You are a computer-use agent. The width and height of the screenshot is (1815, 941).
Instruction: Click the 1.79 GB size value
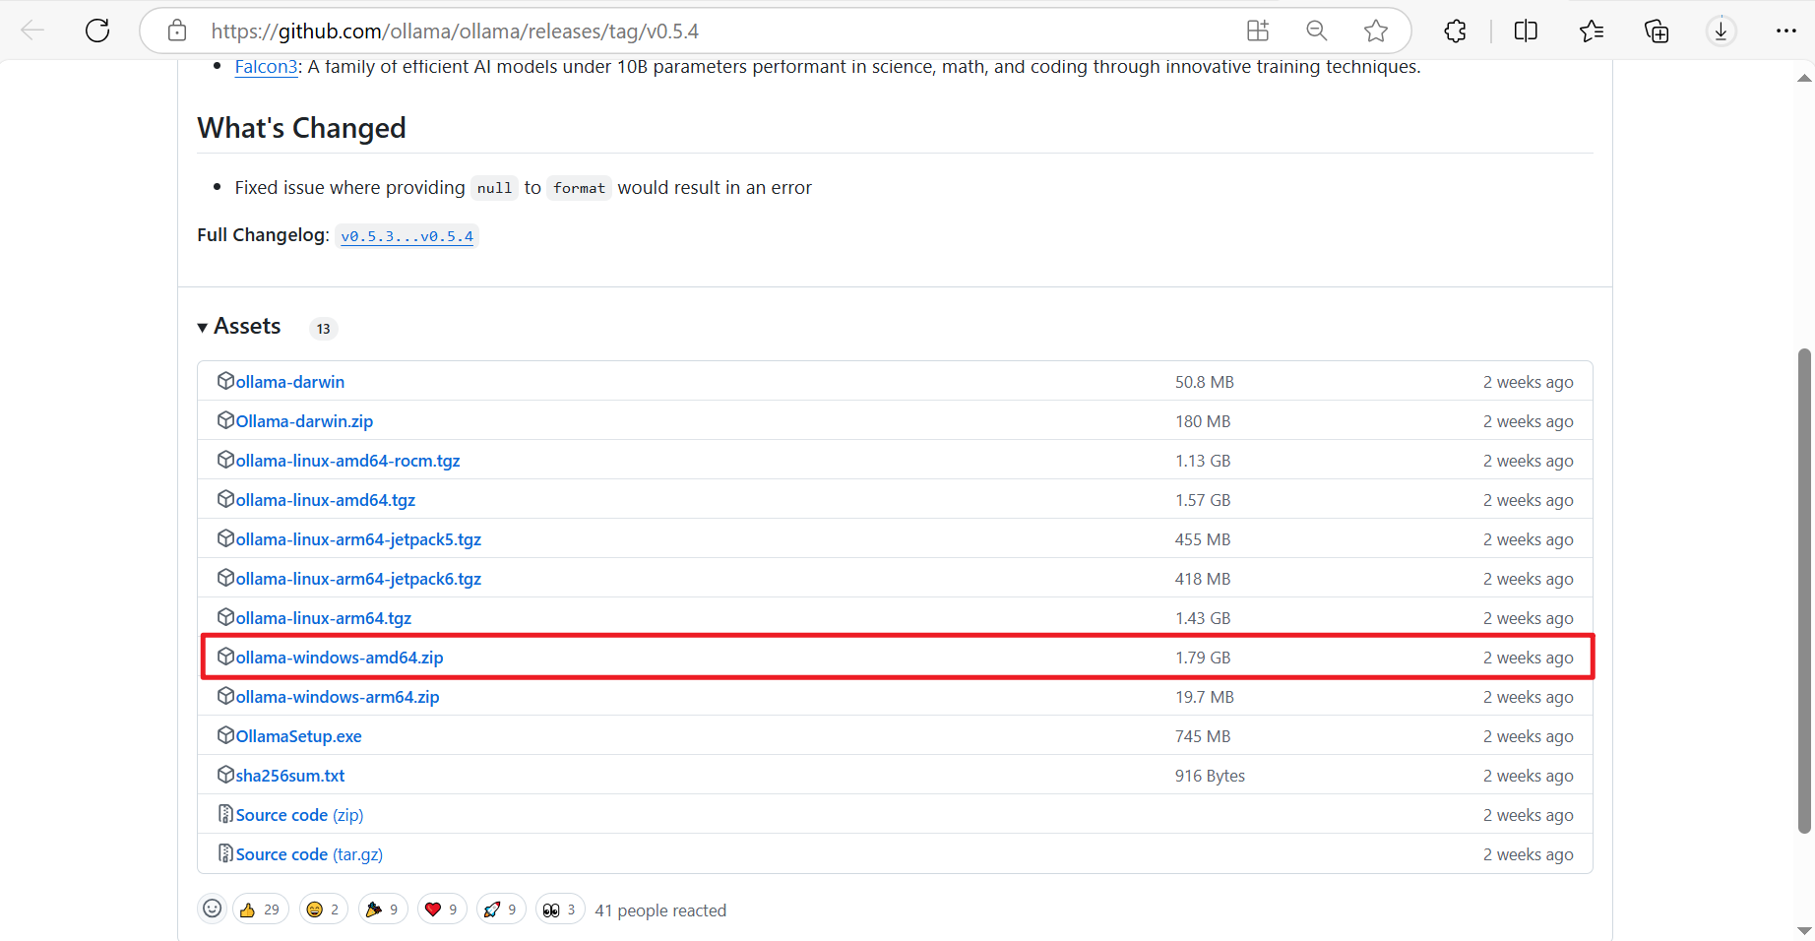pos(1203,658)
